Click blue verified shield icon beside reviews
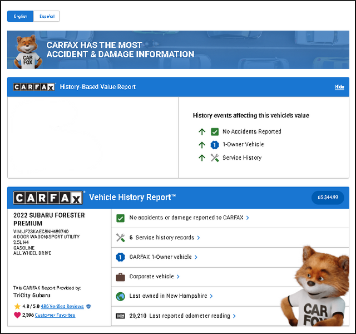This screenshot has width=356, height=334. point(88,307)
